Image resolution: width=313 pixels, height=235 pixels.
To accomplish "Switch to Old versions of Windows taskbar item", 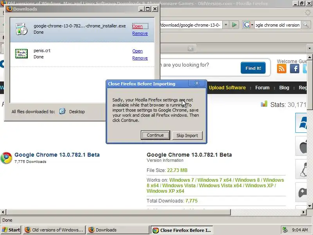I will click(54, 230).
